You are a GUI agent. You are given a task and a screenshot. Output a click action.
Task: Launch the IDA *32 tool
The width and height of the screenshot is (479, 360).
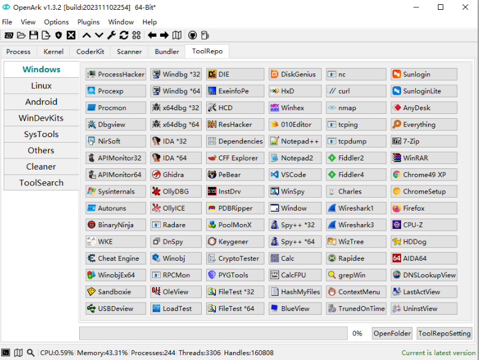[x=176, y=141]
